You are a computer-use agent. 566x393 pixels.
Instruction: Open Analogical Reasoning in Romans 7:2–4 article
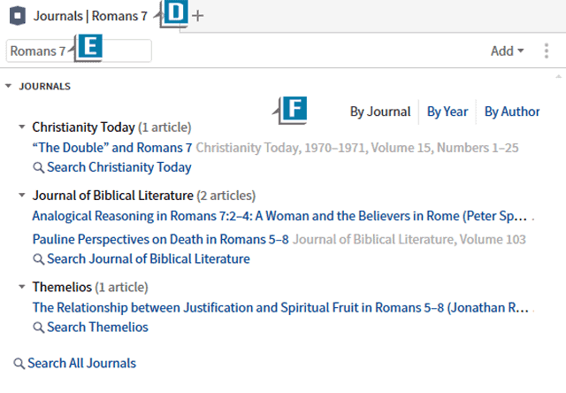279,216
